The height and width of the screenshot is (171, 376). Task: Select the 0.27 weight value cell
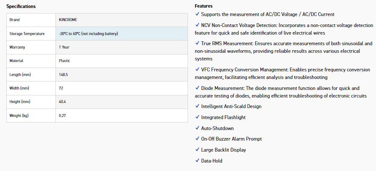pos(121,115)
